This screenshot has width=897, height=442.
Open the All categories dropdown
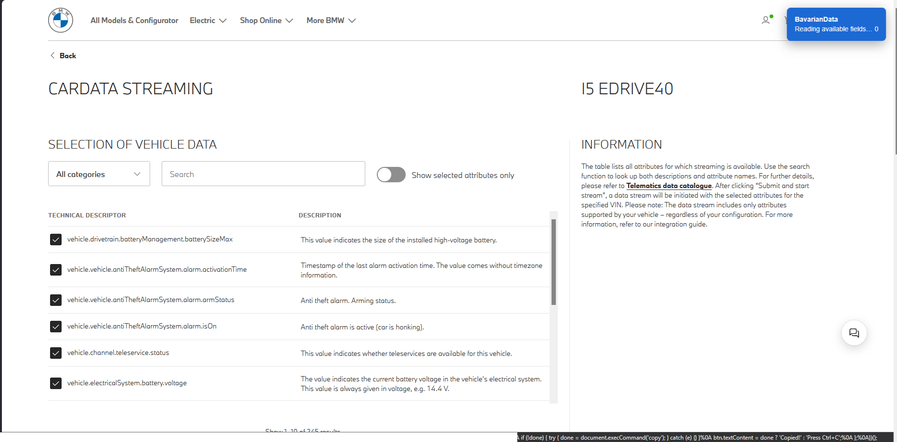click(99, 174)
